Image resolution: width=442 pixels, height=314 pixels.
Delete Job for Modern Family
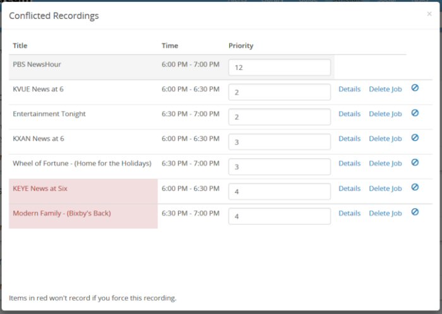click(x=385, y=213)
